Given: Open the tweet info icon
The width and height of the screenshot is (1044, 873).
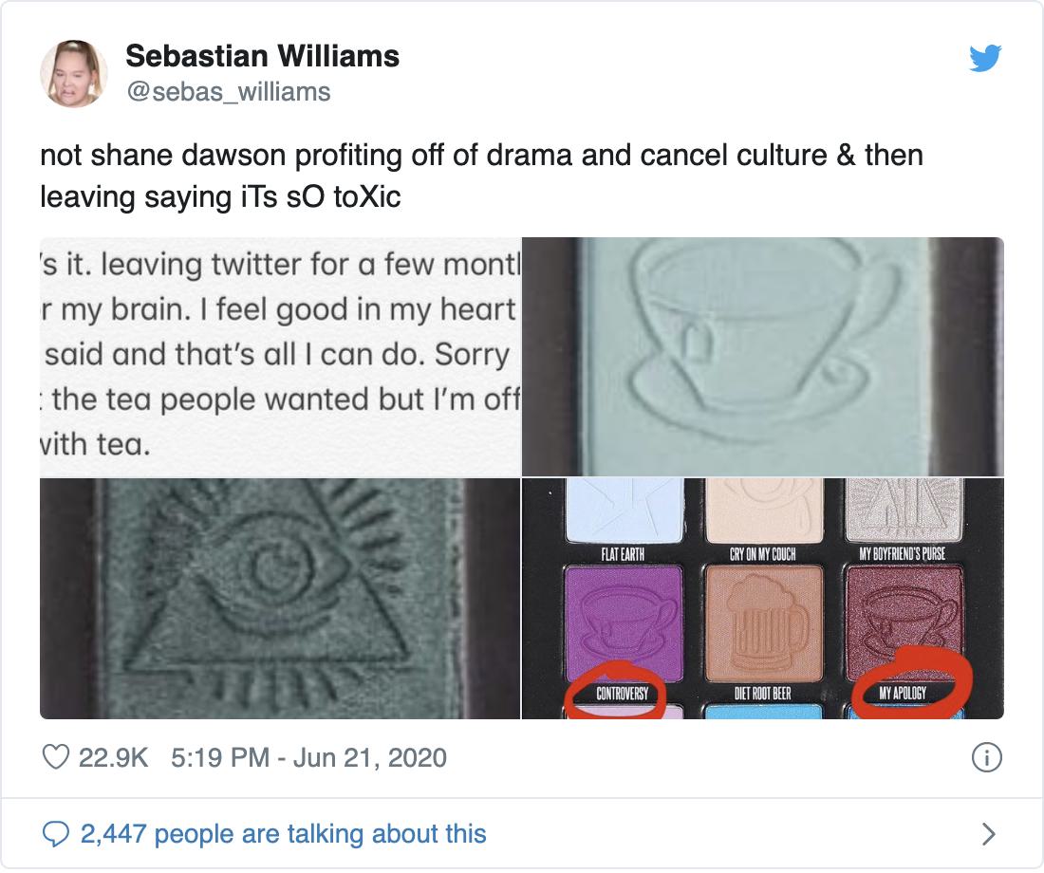Looking at the screenshot, I should tap(987, 757).
